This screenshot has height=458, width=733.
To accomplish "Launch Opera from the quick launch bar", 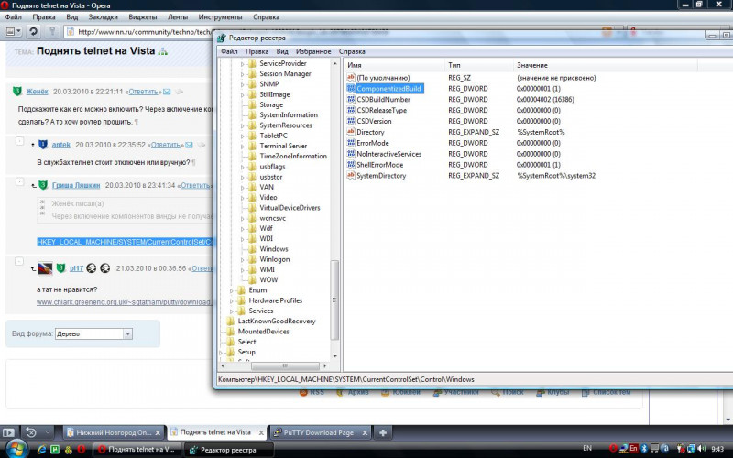I will tap(82, 450).
